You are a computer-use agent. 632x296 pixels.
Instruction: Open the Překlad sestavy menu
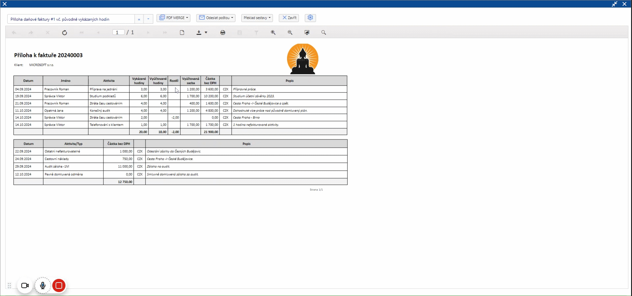(x=257, y=18)
